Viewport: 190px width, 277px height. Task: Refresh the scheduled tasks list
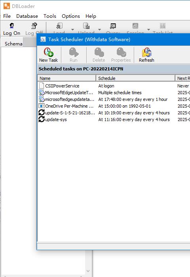(x=146, y=55)
